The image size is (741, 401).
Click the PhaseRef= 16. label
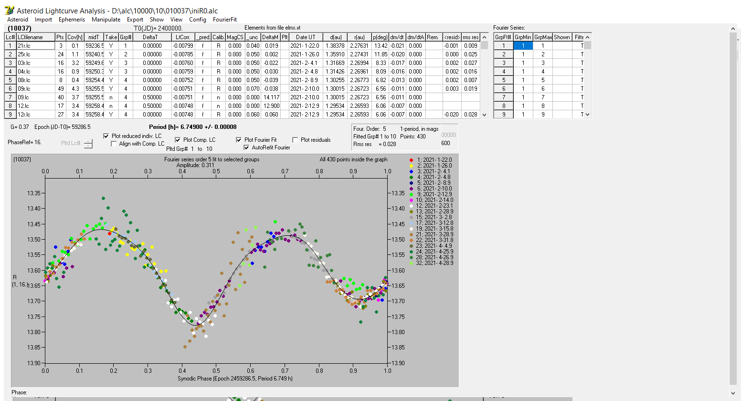25,142
